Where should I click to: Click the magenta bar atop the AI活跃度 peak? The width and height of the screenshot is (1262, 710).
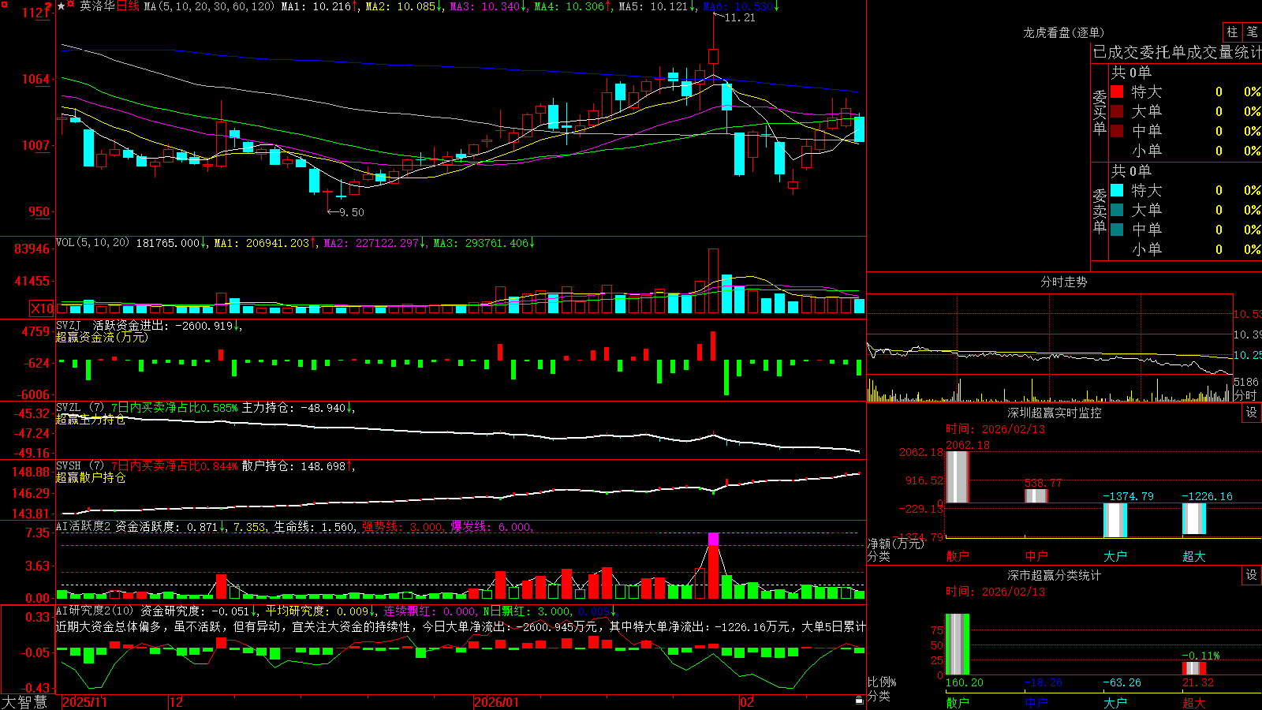[x=713, y=539]
